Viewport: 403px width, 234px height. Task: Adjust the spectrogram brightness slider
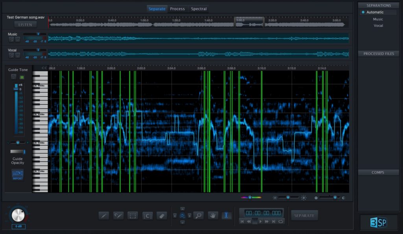288,197
